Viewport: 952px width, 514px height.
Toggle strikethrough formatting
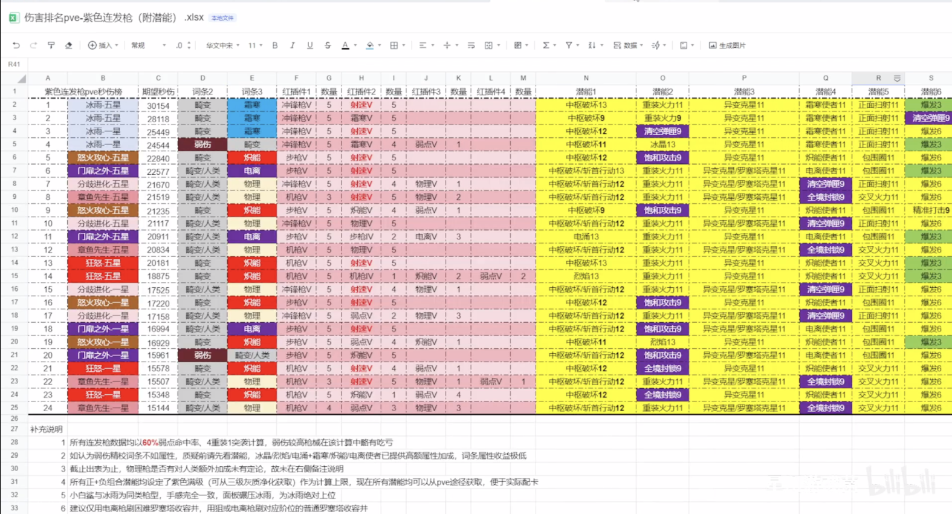tap(328, 45)
